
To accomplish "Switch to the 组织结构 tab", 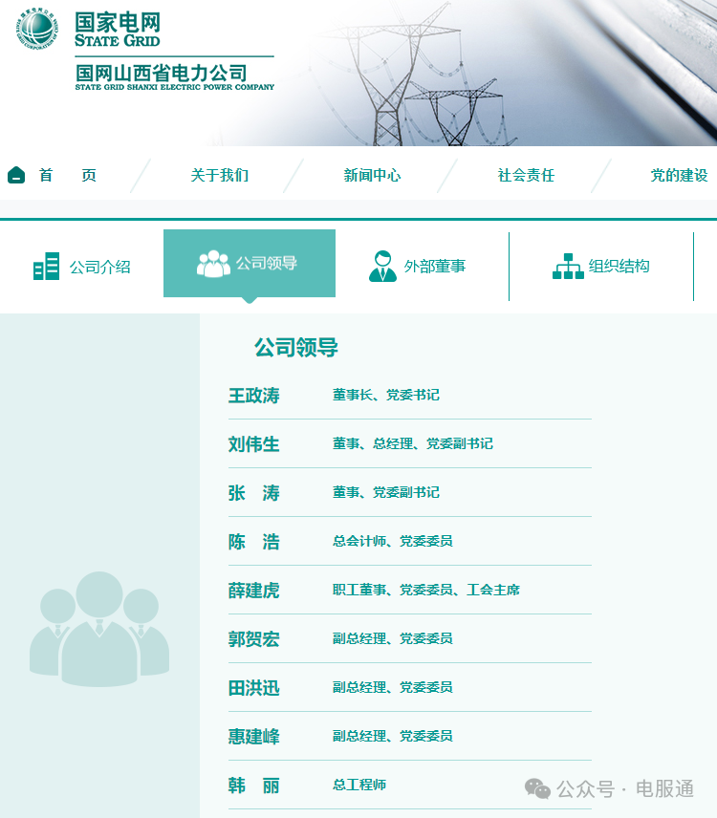I will [601, 267].
